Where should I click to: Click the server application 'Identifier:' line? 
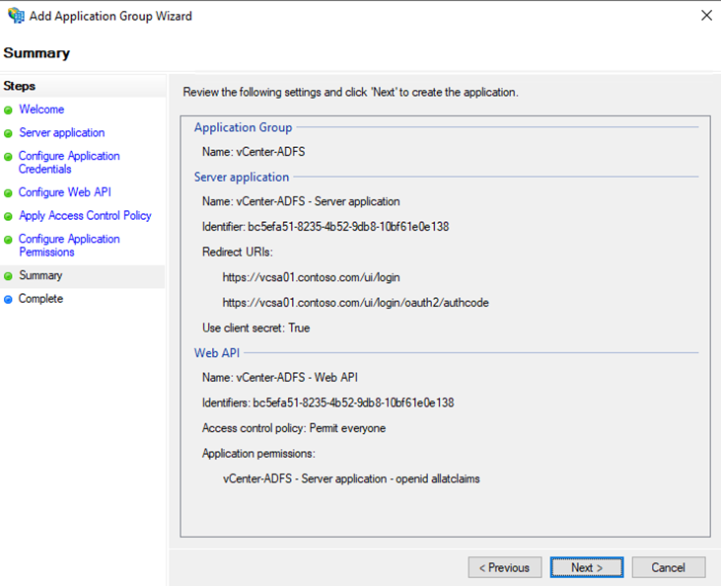pos(325,227)
